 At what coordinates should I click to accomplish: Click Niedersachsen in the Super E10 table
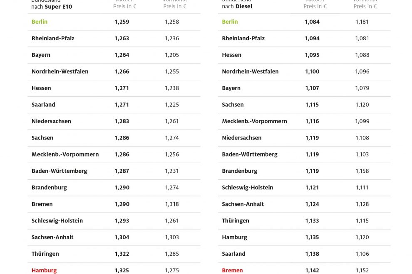51,121
